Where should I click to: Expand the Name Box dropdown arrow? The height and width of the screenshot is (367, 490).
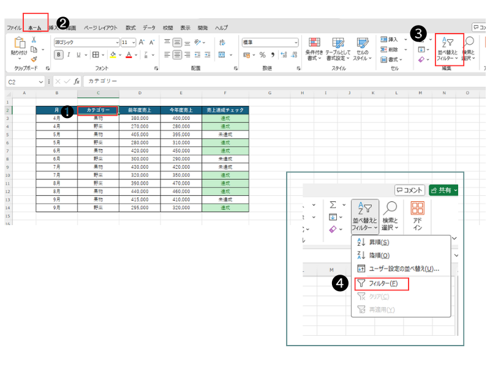click(41, 81)
